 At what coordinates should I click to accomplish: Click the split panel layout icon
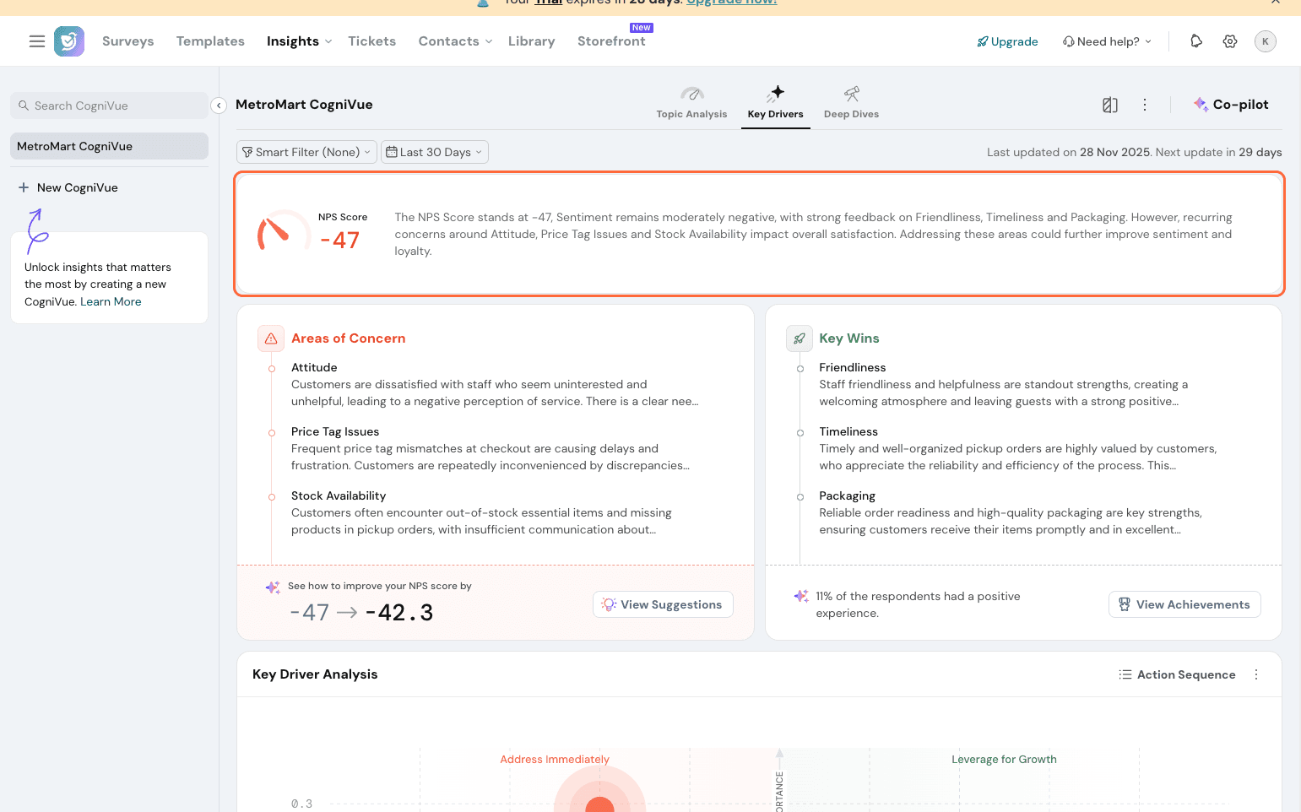(1110, 105)
